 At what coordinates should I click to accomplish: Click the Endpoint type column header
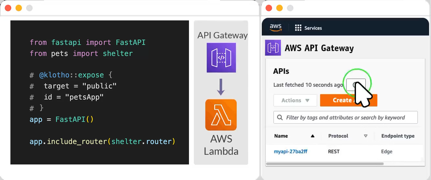pos(398,136)
